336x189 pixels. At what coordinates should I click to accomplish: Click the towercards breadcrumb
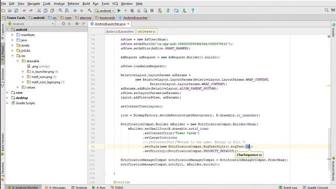[105, 18]
